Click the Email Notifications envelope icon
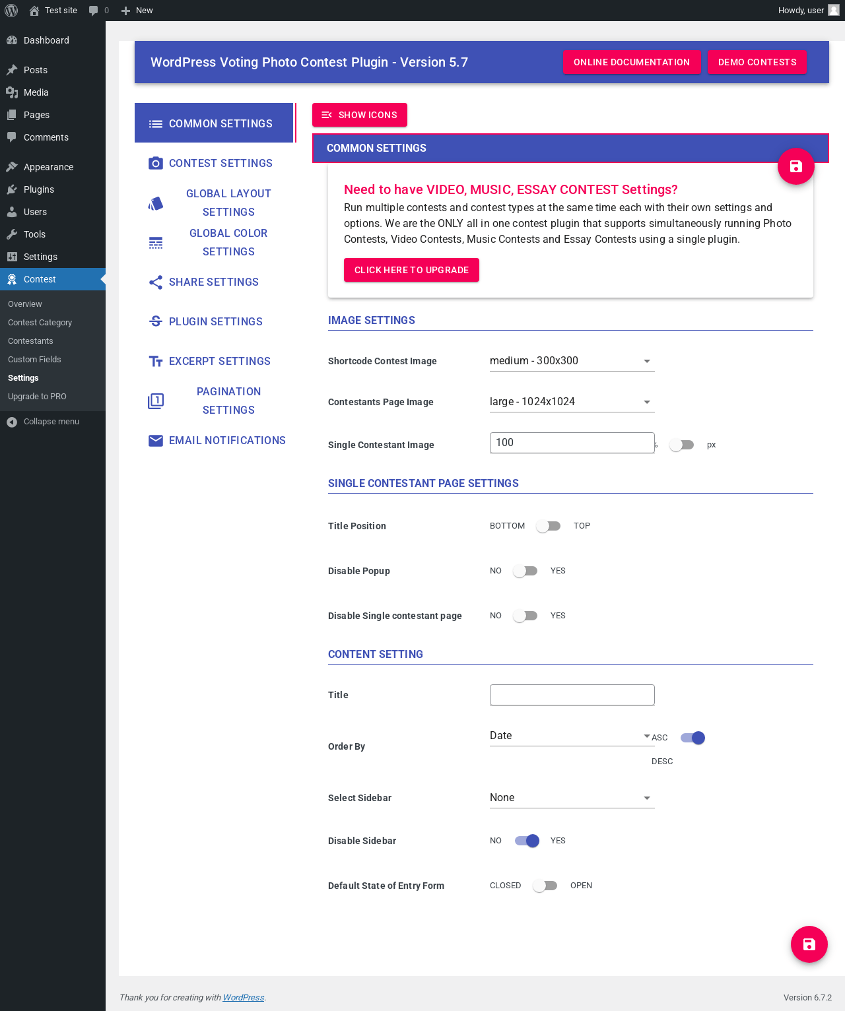 (156, 441)
